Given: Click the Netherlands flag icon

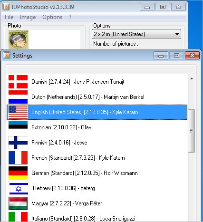Looking at the screenshot, I should click(x=18, y=97).
